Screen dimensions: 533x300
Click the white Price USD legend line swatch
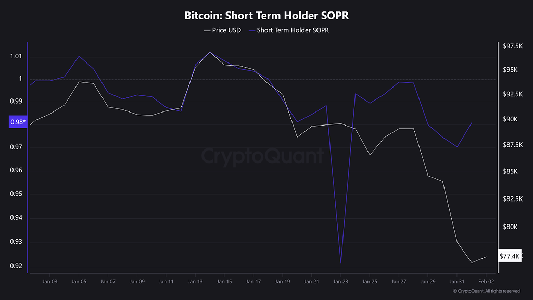point(207,30)
